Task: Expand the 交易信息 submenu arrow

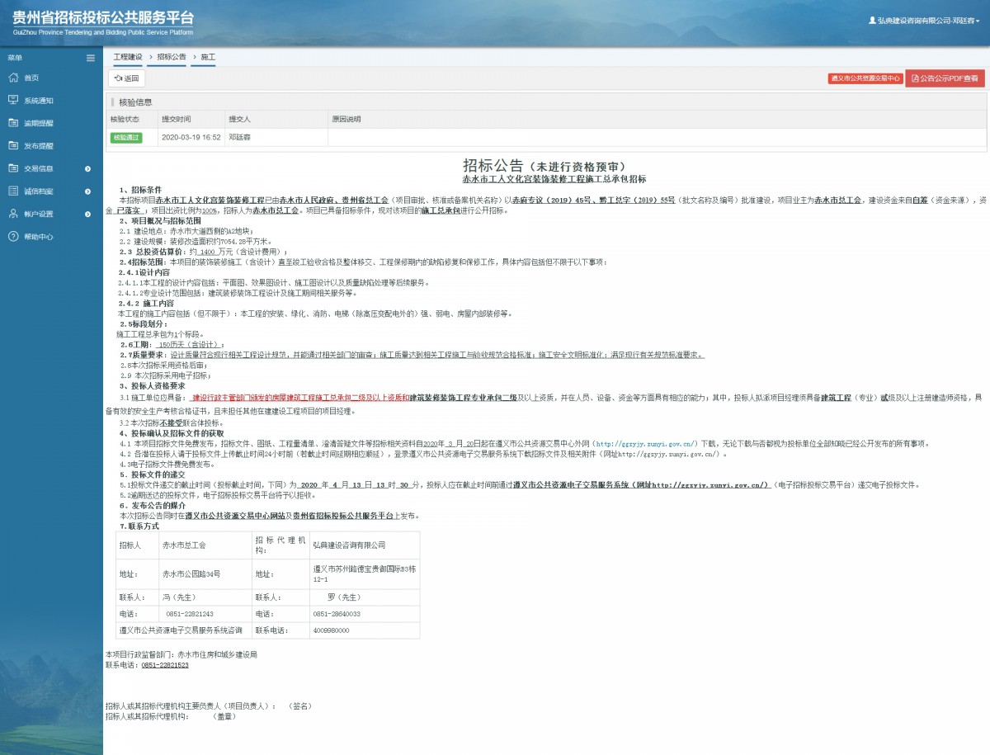Action: (87, 169)
